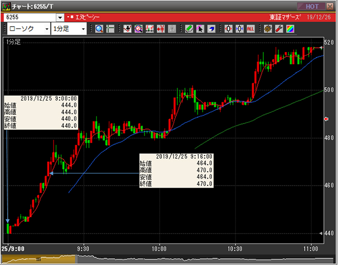338x265 pixels.
Task: Toggle the crosshair cursor tool
Action: click(x=110, y=29)
